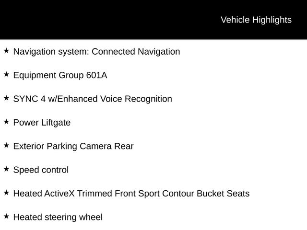Select the star bullet beside SYNC 4
Screen dimensions: 307x230
click(6, 98)
